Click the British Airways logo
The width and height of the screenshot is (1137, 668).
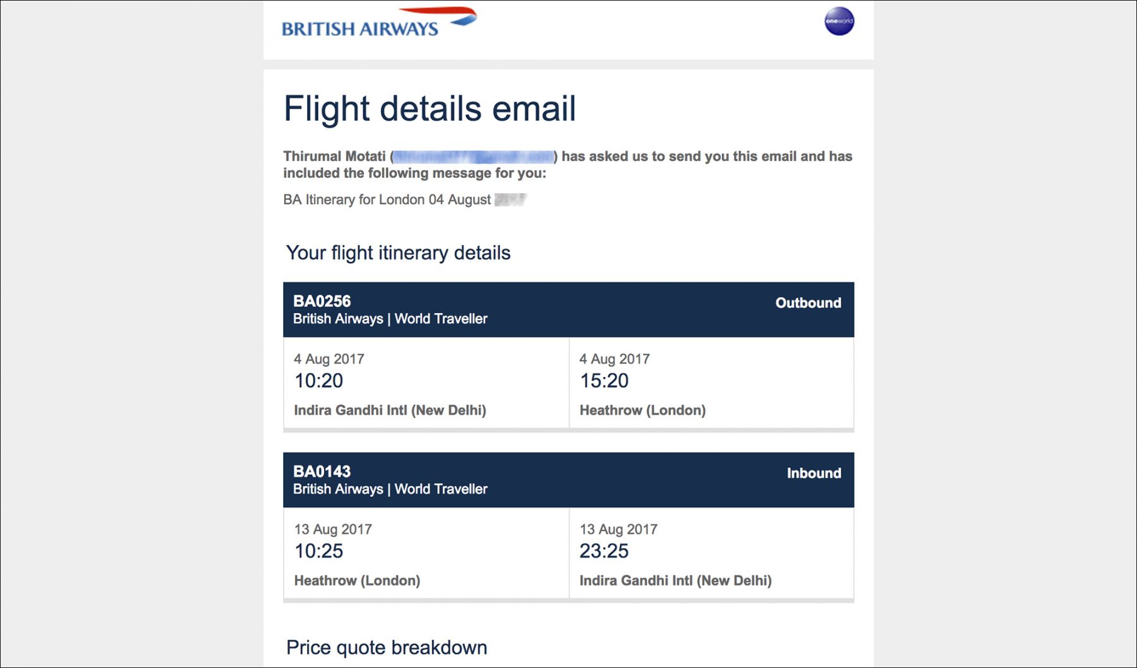378,23
